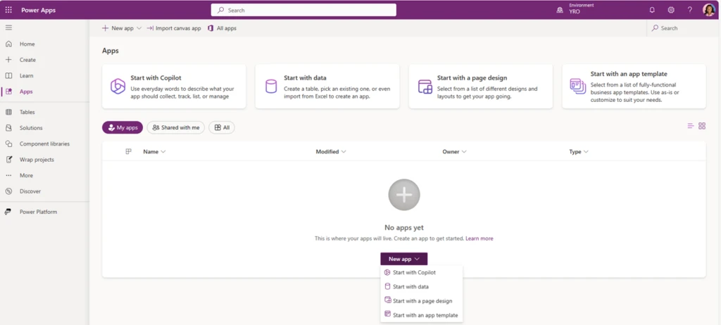This screenshot has height=325, width=721.
Task: Open the settings gear icon
Action: tap(671, 10)
